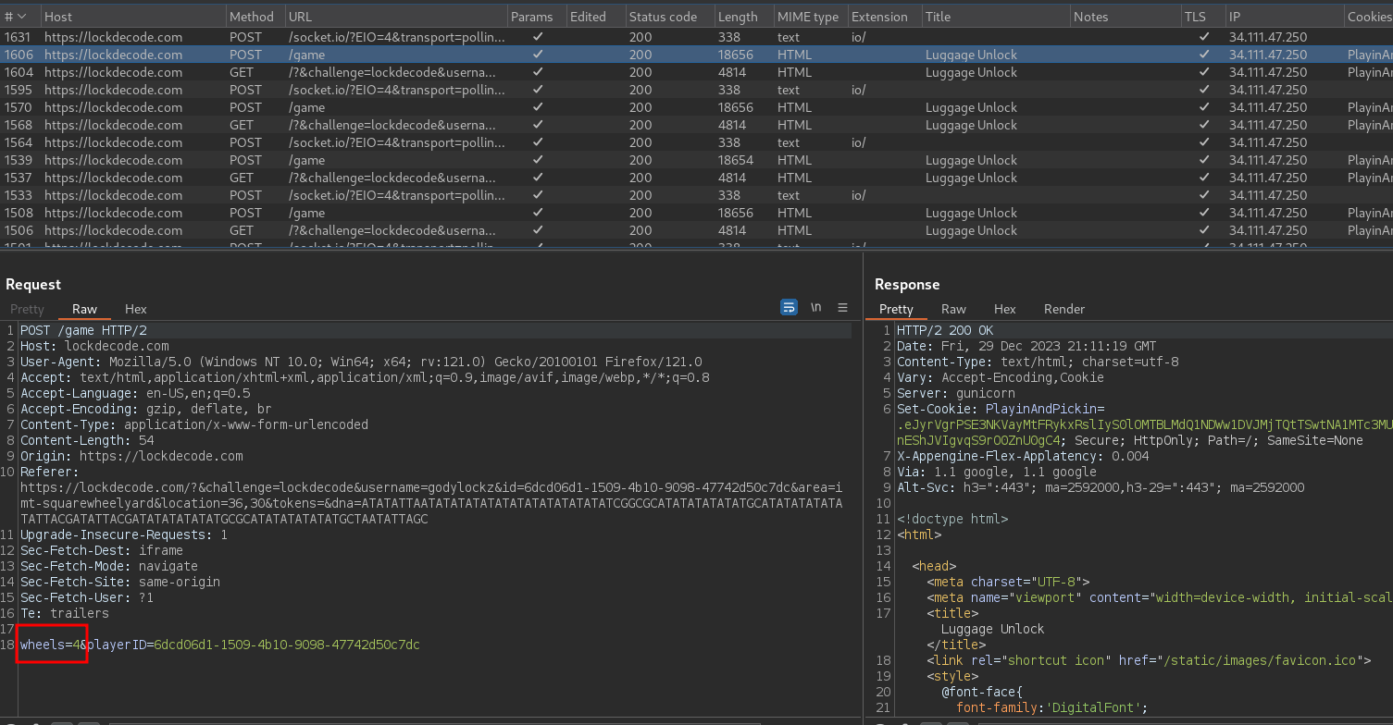Click the favicon.ico link tag line in response
The image size is (1393, 725).
pos(1149,660)
